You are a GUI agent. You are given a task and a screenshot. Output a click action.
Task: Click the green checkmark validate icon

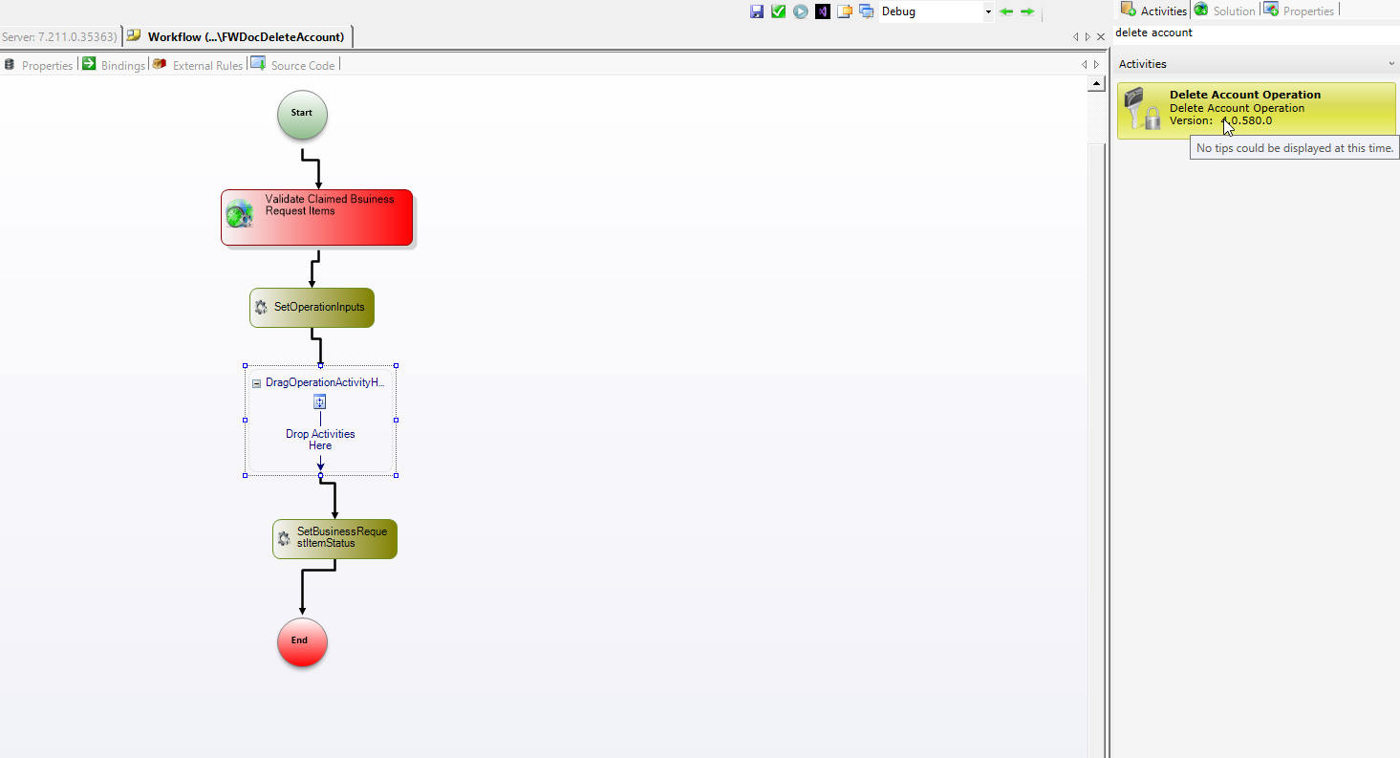click(779, 11)
